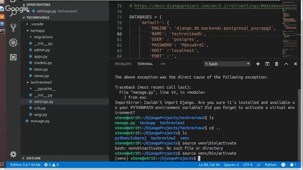The image size is (303, 170).
Task: Open manage.py file
Action: 40,121
